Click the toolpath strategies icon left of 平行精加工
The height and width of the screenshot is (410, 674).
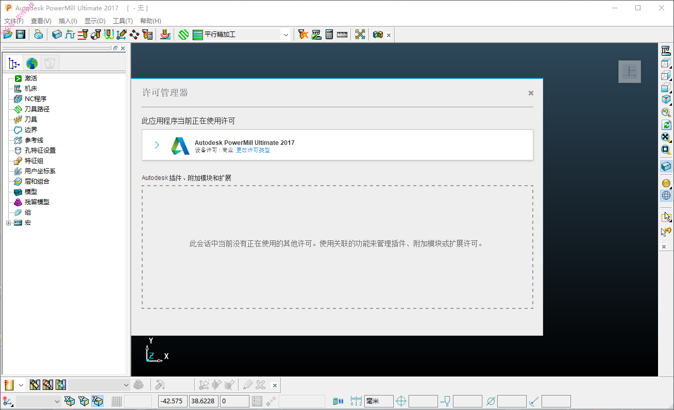click(183, 35)
